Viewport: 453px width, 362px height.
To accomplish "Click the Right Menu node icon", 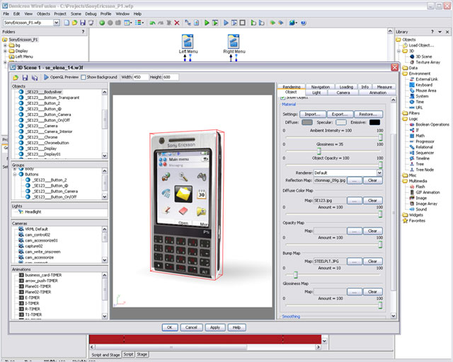I will coord(234,41).
